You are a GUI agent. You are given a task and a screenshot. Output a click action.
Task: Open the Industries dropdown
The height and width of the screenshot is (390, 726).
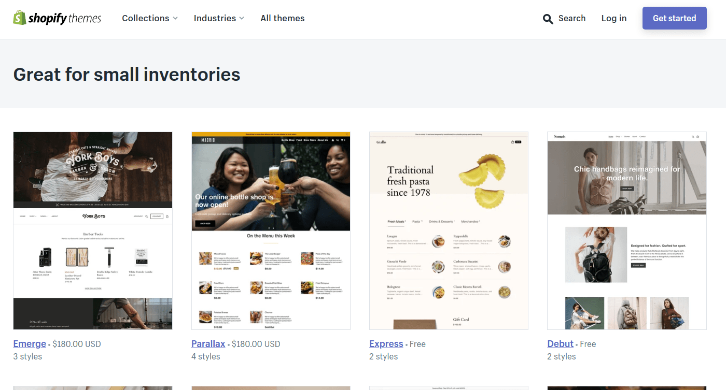point(215,18)
